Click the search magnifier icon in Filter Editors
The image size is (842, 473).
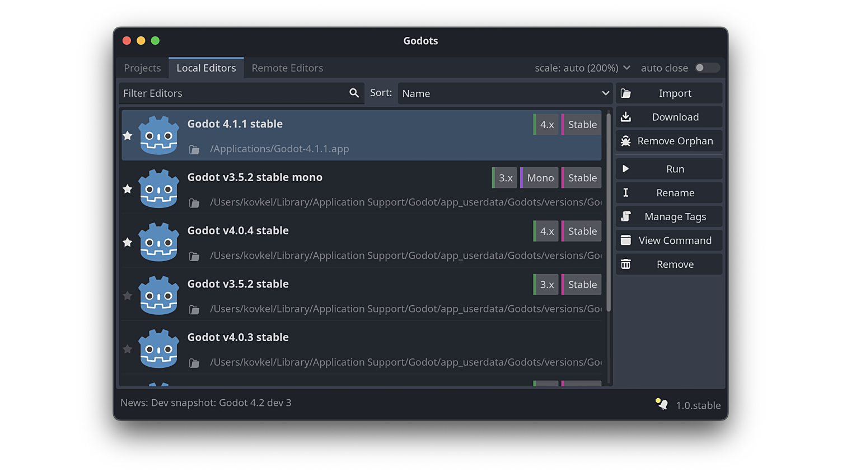pyautogui.click(x=354, y=93)
